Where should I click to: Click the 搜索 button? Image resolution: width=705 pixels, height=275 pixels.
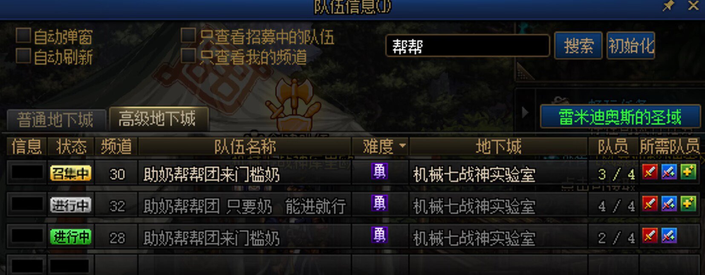click(578, 45)
